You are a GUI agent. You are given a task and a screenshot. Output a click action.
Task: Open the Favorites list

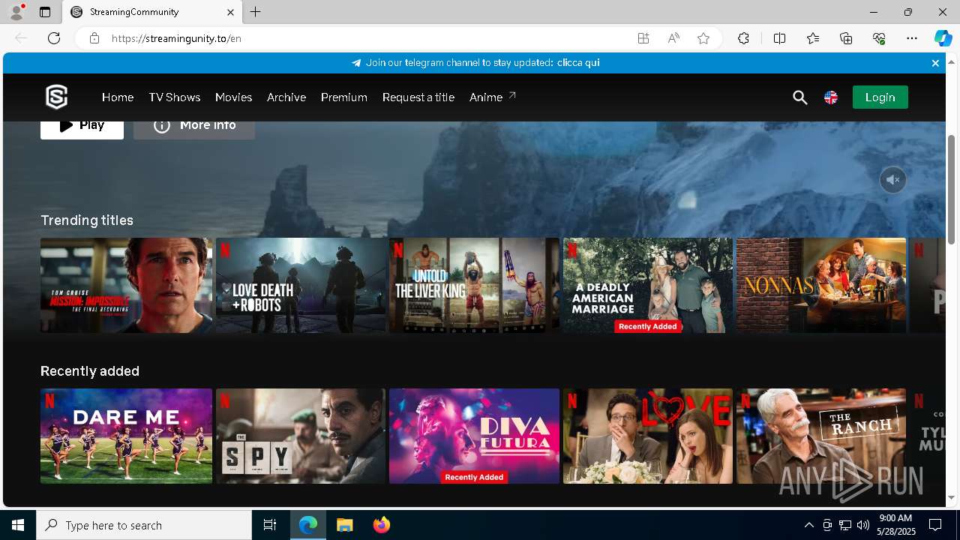(x=813, y=38)
